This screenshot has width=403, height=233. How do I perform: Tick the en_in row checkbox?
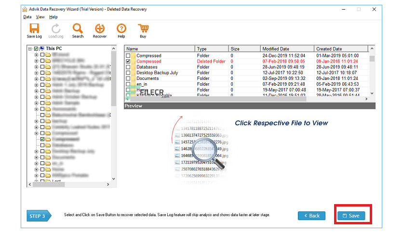128,84
